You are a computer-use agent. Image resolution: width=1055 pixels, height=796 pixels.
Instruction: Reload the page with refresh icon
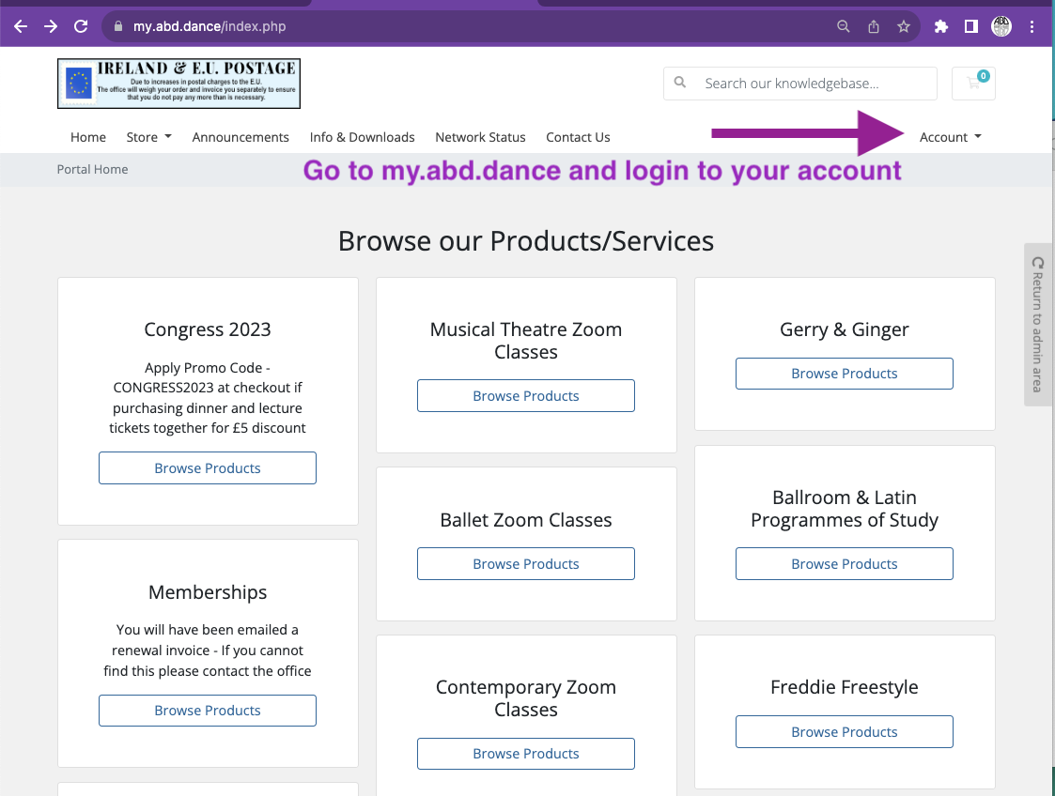pos(82,26)
